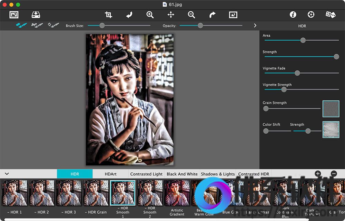Switch to the HDArt tab
345x221 pixels.
(x=110, y=174)
